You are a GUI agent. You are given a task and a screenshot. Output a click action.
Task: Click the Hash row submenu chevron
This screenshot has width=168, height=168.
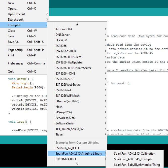click(105, 107)
